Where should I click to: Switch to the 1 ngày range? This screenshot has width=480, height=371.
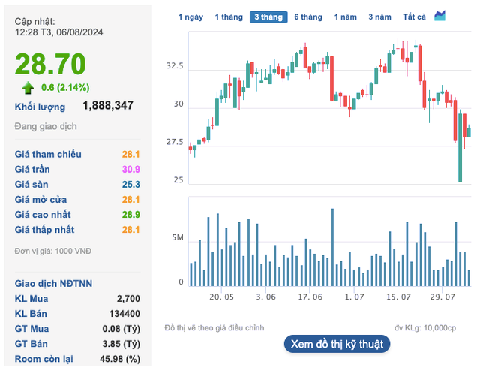(x=190, y=17)
